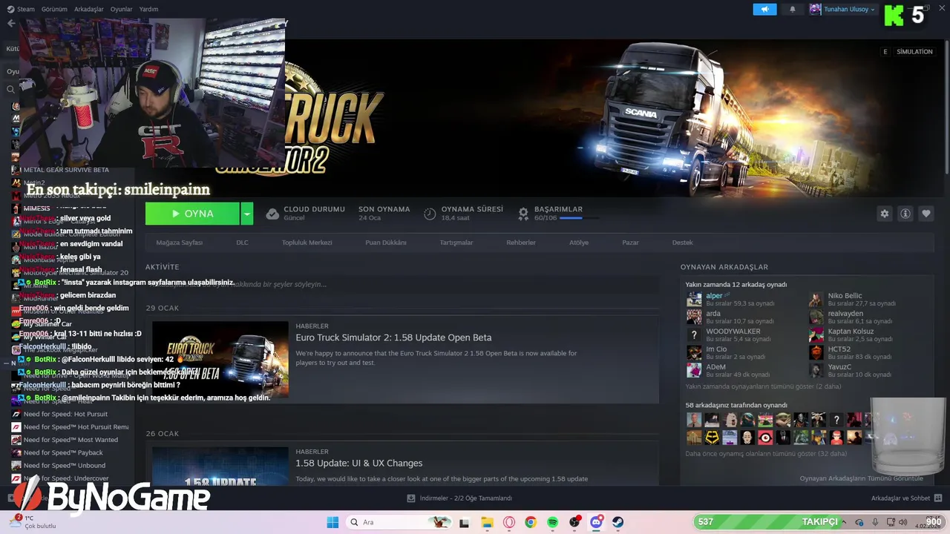This screenshot has width=950, height=534.
Task: Open Spotify from taskbar
Action: click(x=553, y=522)
